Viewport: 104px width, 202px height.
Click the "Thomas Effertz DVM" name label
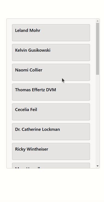(36, 90)
